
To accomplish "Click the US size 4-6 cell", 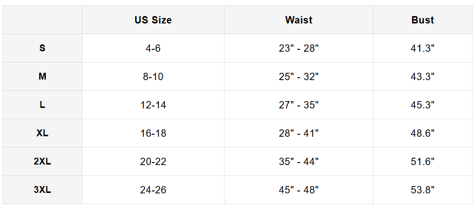I will click(153, 48).
